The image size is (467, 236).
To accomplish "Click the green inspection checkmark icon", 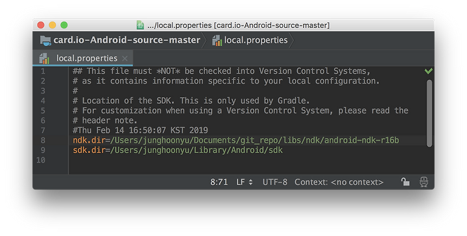I will 429,71.
